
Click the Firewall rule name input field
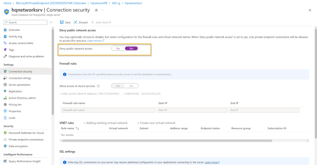pos(108,110)
